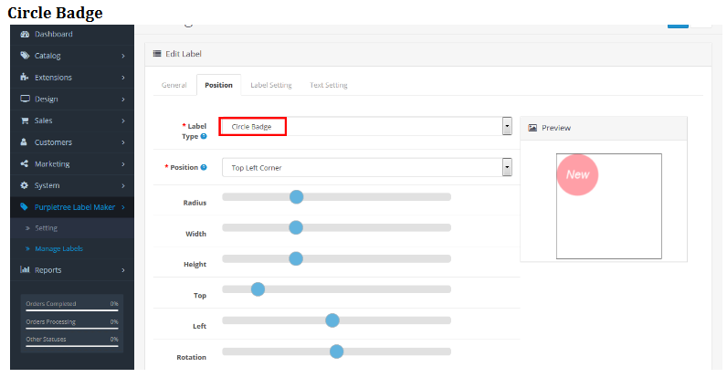This screenshot has height=388, width=727.
Task: Select the Position tab
Action: pos(219,85)
